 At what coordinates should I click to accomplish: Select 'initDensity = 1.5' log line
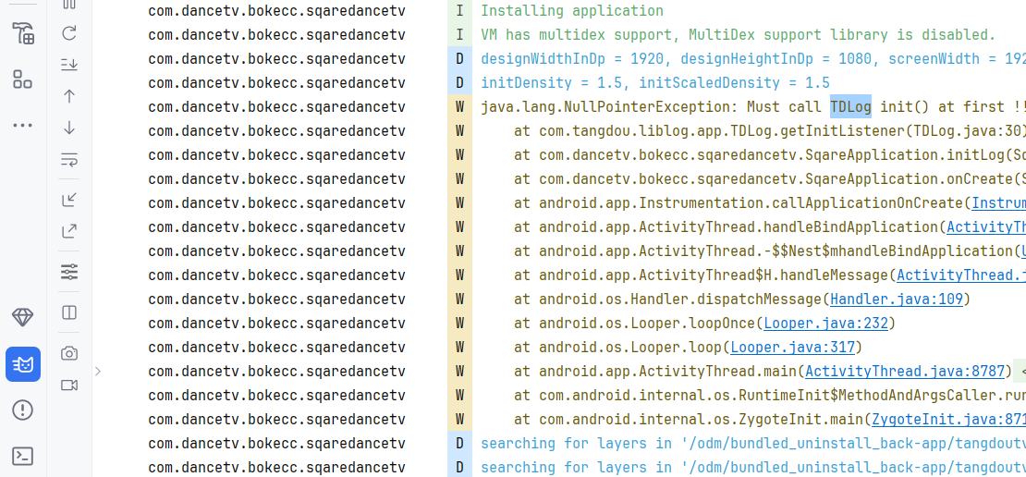tap(655, 83)
